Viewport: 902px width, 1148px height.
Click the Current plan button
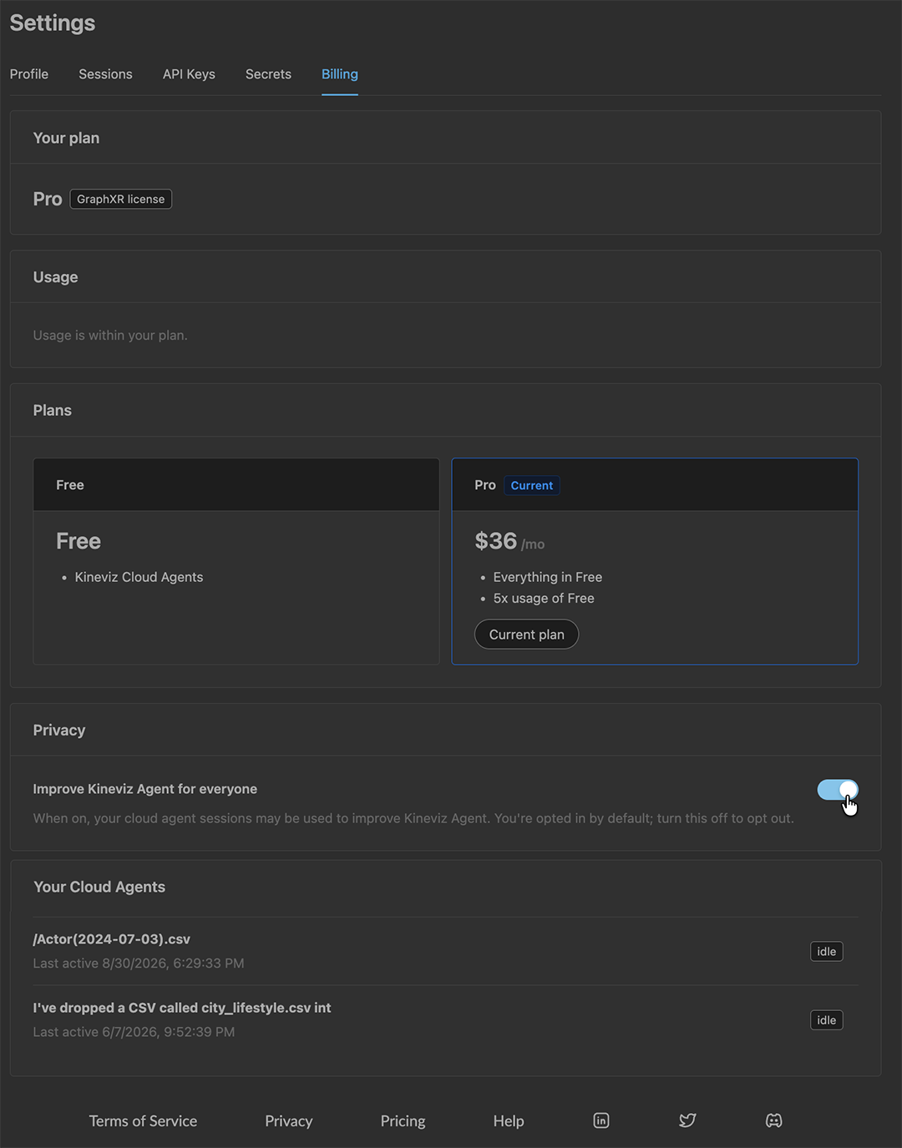tap(527, 635)
